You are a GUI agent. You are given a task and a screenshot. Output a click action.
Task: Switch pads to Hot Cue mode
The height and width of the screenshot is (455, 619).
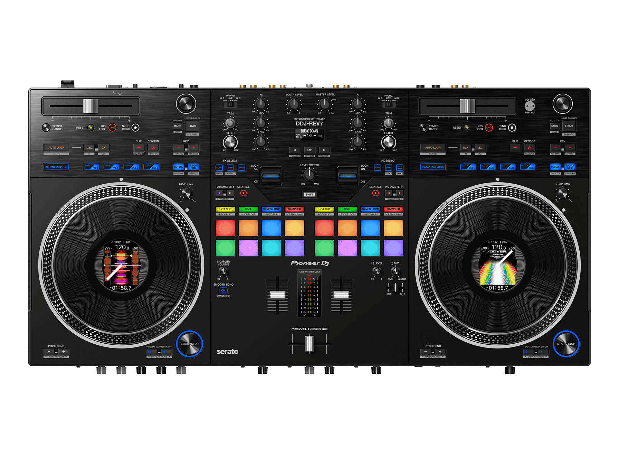click(225, 209)
